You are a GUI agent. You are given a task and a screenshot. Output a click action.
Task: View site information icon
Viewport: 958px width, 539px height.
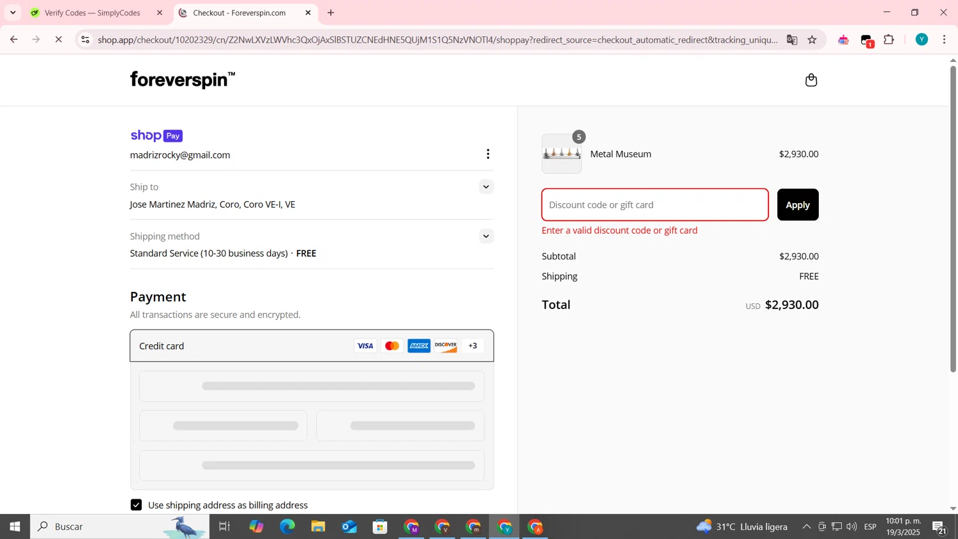pyautogui.click(x=85, y=40)
